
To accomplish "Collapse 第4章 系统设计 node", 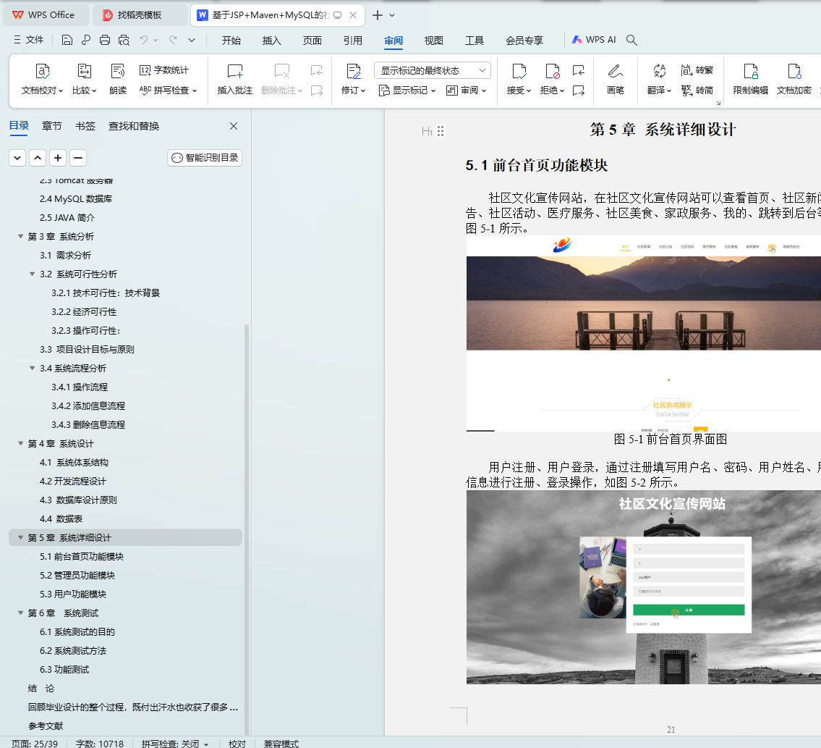I will [20, 443].
